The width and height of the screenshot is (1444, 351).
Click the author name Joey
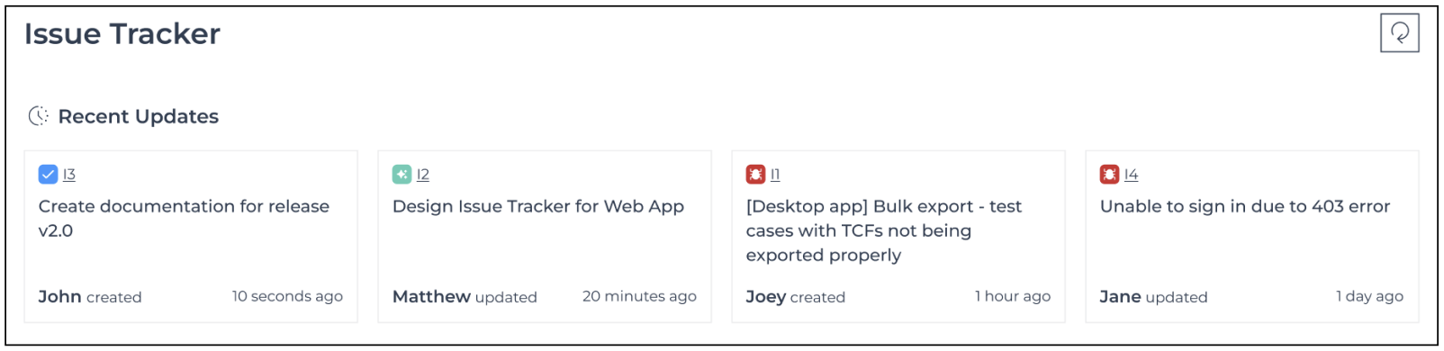[766, 297]
